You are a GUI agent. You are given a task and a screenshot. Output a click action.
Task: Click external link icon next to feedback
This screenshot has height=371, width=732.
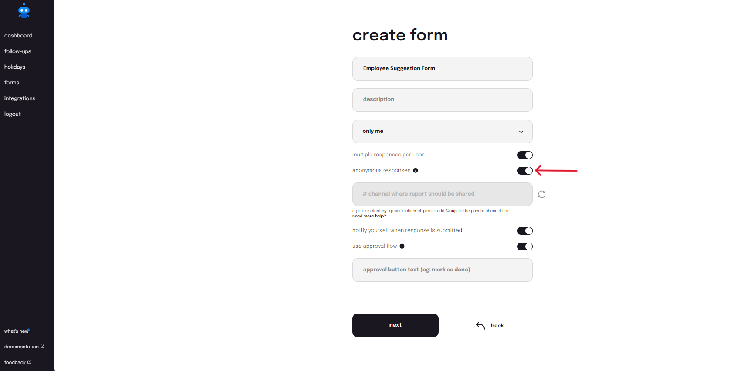[29, 362]
